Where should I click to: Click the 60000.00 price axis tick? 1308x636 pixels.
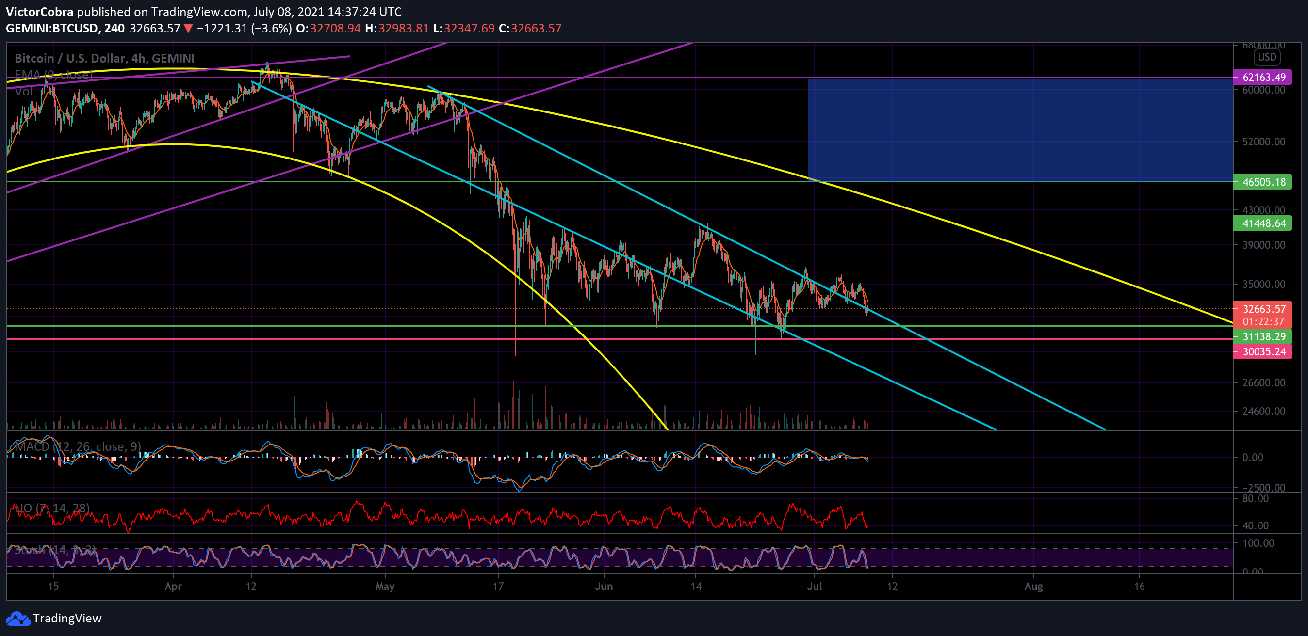(x=1264, y=90)
